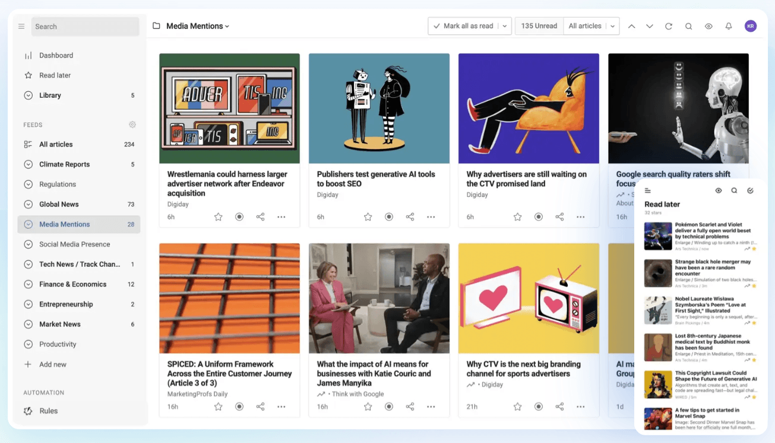Expand the Library section
775x443 pixels.
tap(28, 95)
